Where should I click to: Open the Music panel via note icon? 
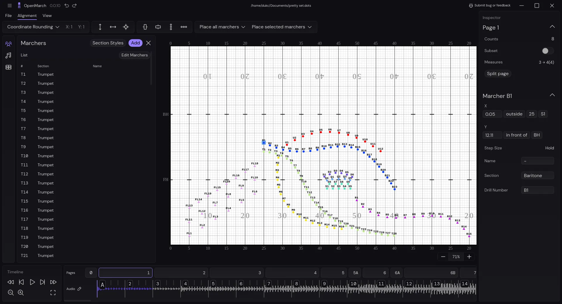[8, 56]
